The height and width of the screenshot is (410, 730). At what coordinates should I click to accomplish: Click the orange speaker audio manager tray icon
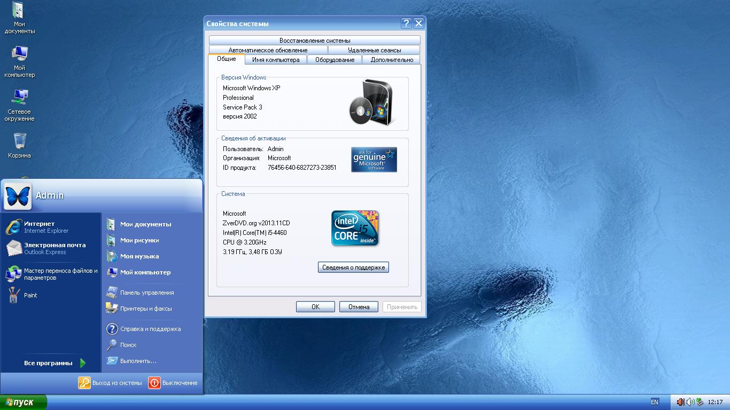coord(680,402)
